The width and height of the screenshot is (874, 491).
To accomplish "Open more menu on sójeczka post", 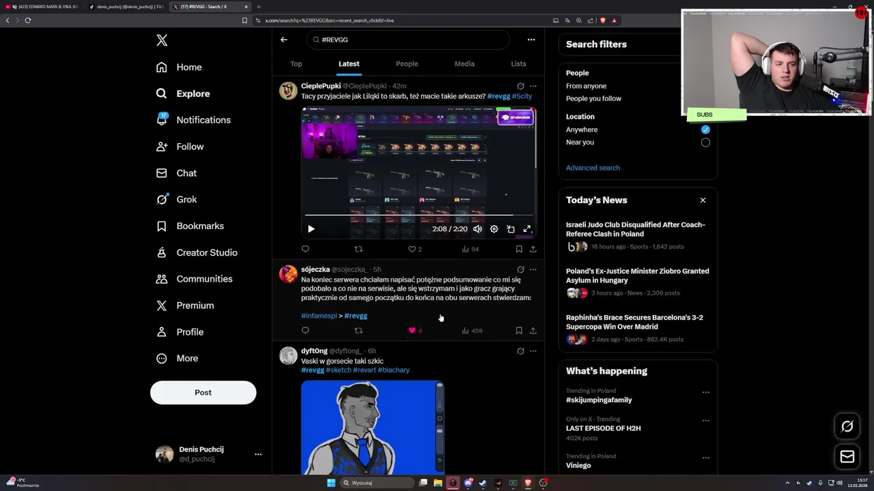I will 533,269.
